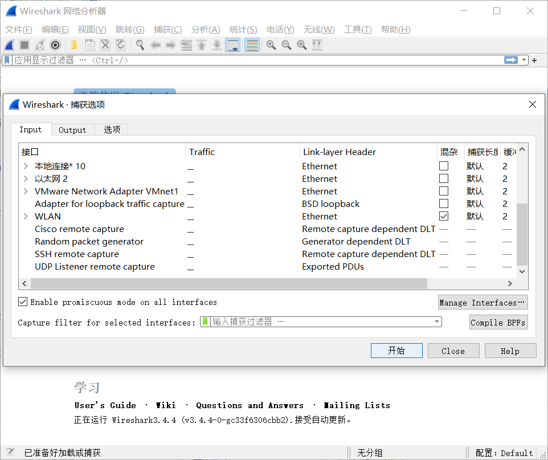The image size is (548, 460).
Task: Switch to the Output tab
Action: [72, 130]
